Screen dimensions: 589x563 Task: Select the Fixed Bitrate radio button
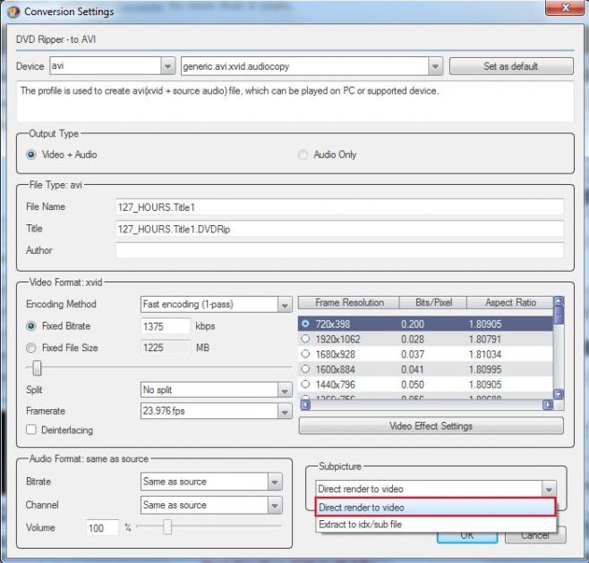[x=31, y=326]
